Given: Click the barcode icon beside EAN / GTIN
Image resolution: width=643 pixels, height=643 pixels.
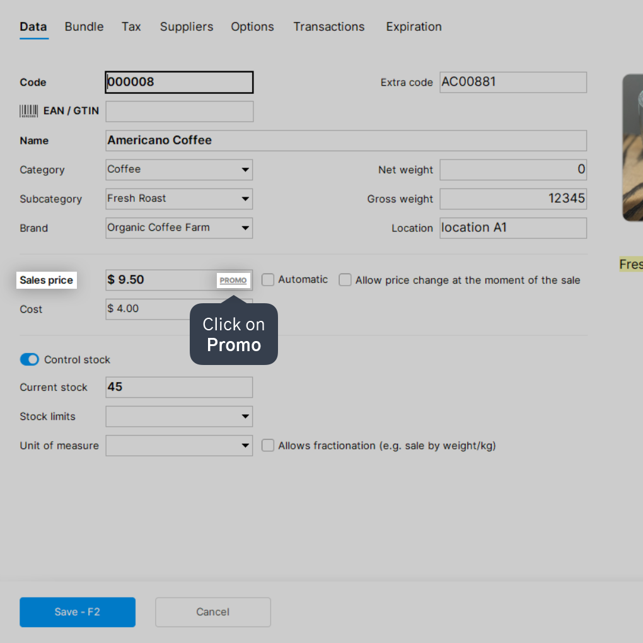Looking at the screenshot, I should 29,111.
